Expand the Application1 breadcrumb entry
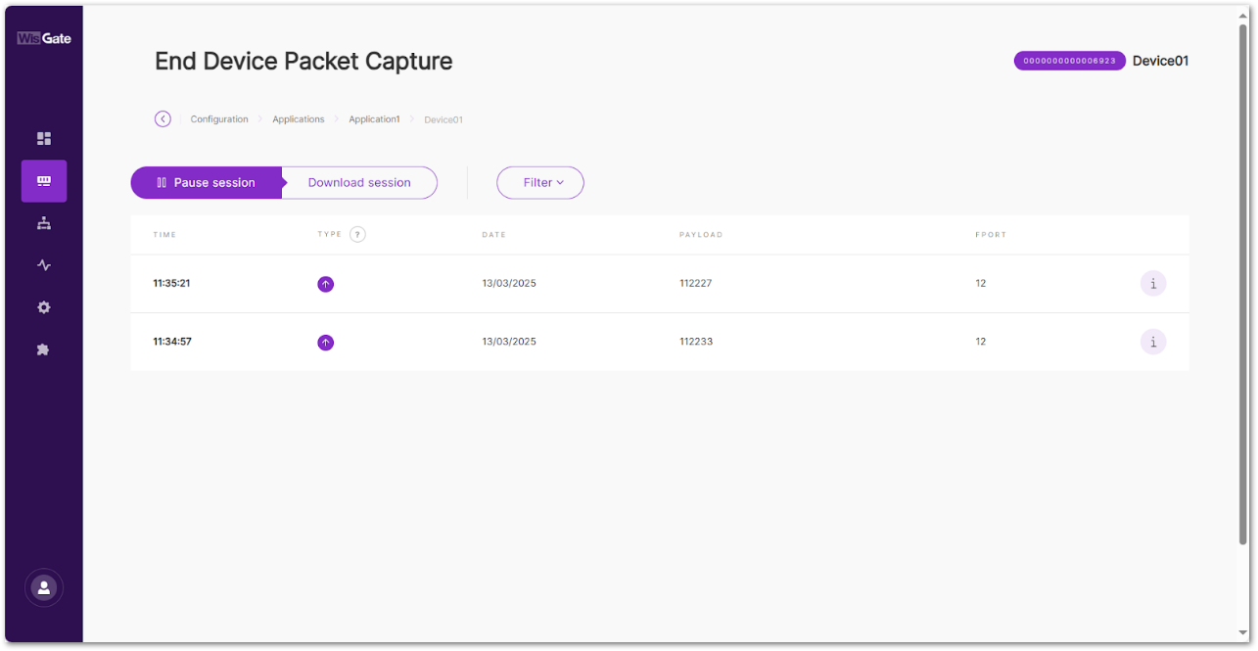This screenshot has height=651, width=1258. (x=374, y=118)
